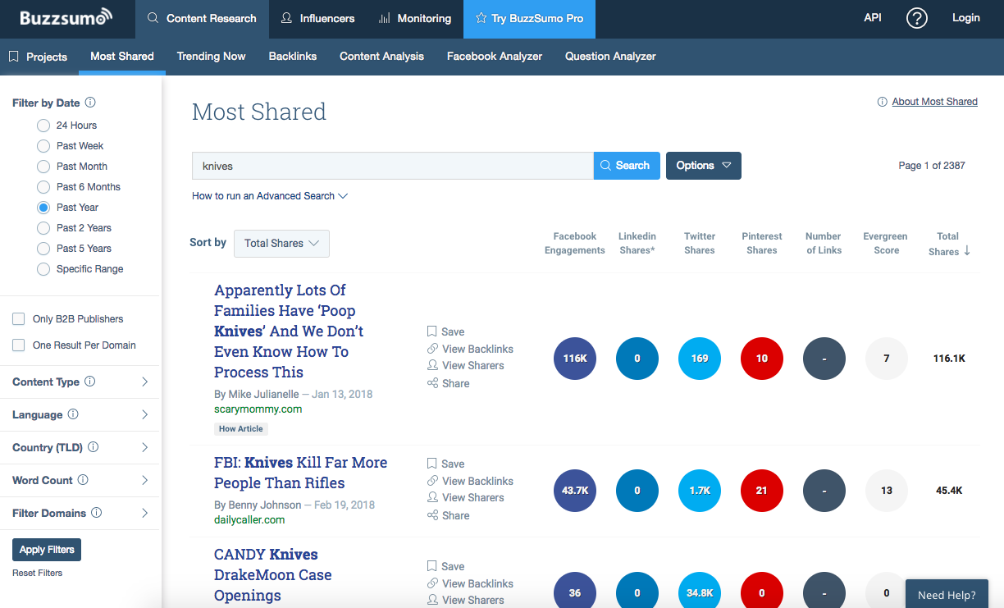Screen dimensions: 1004x608
Task: Click the Filter by Date info icon
Action: click(x=90, y=103)
